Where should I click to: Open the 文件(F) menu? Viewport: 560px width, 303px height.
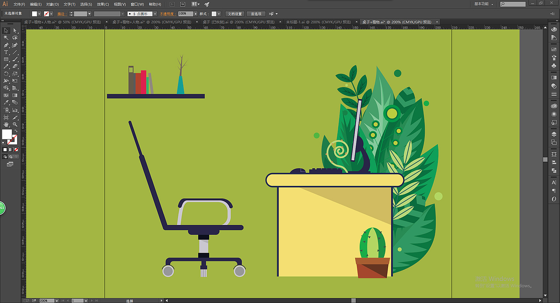tap(19, 4)
